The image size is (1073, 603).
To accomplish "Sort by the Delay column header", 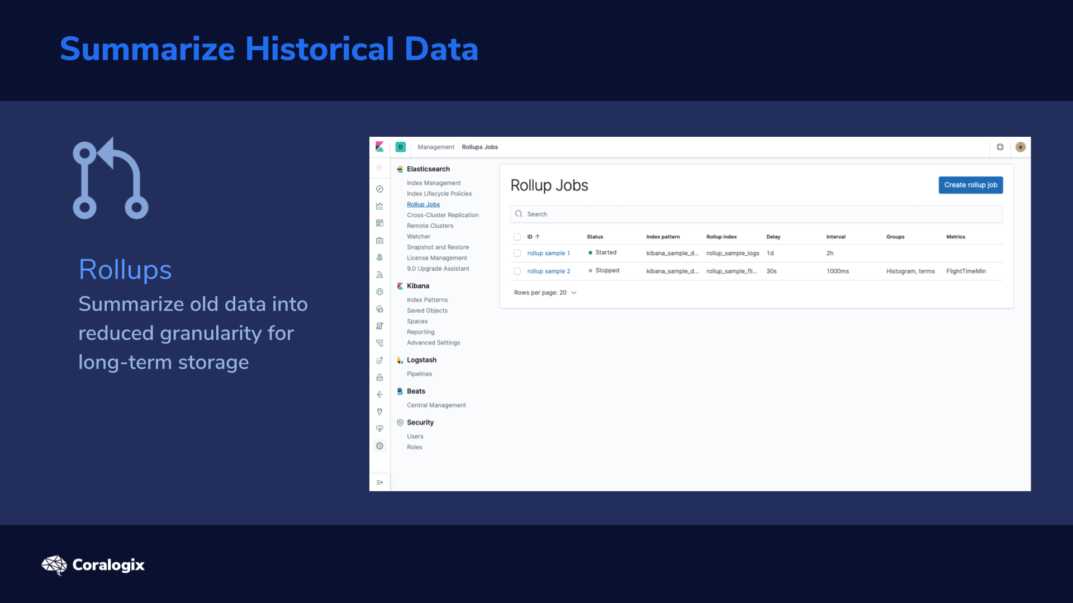I will click(773, 237).
